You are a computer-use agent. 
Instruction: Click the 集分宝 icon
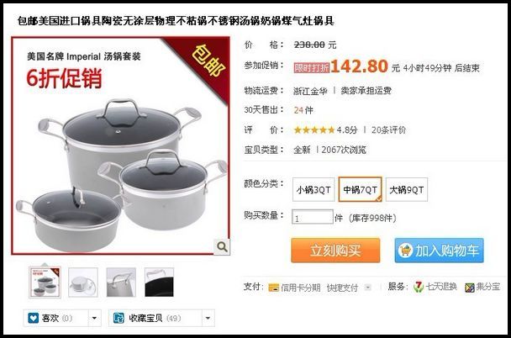coord(470,288)
